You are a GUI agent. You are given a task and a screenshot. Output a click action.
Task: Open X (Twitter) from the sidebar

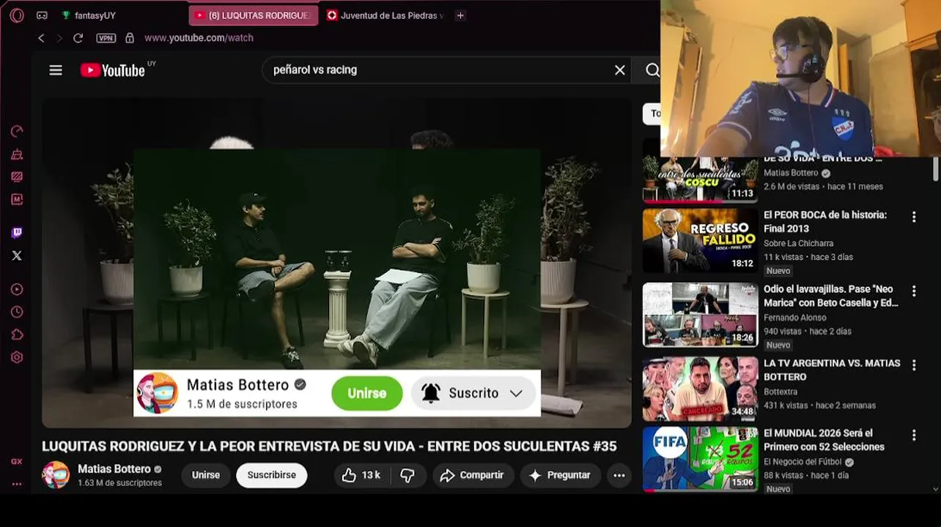point(17,255)
